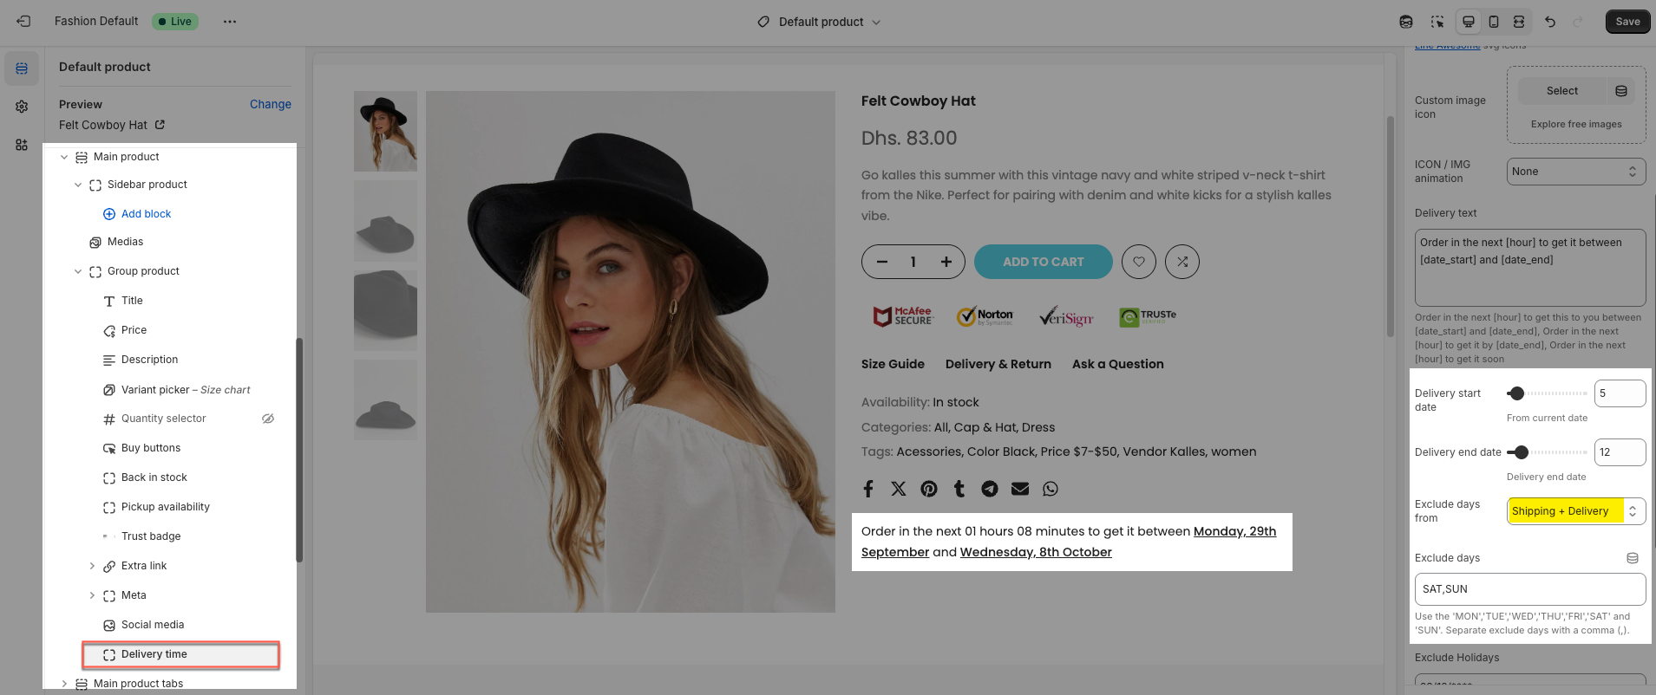The height and width of the screenshot is (695, 1656).
Task: Select the Delivery time block
Action: 154,654
